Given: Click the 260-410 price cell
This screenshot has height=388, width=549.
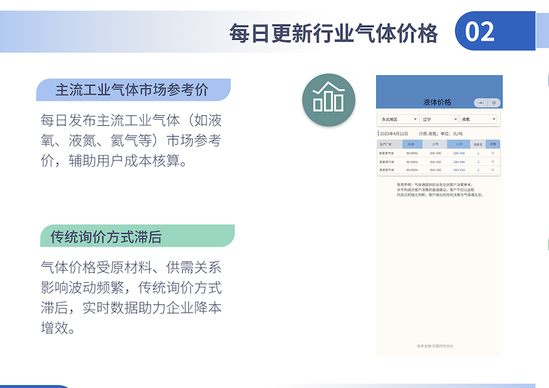Looking at the screenshot, I should coord(459,170).
